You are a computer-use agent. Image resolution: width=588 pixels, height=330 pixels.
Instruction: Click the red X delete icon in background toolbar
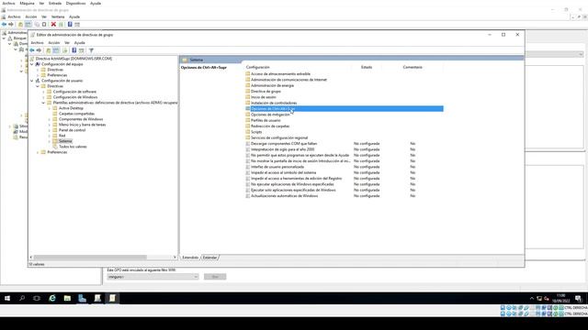[x=53, y=25]
